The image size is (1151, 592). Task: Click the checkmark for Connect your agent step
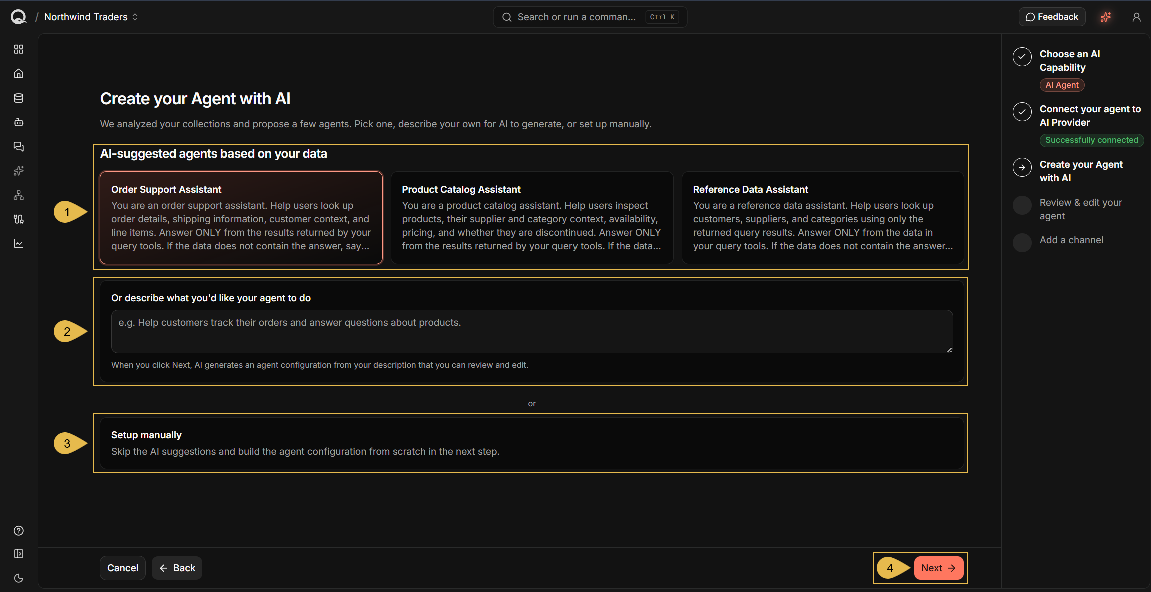(1022, 112)
